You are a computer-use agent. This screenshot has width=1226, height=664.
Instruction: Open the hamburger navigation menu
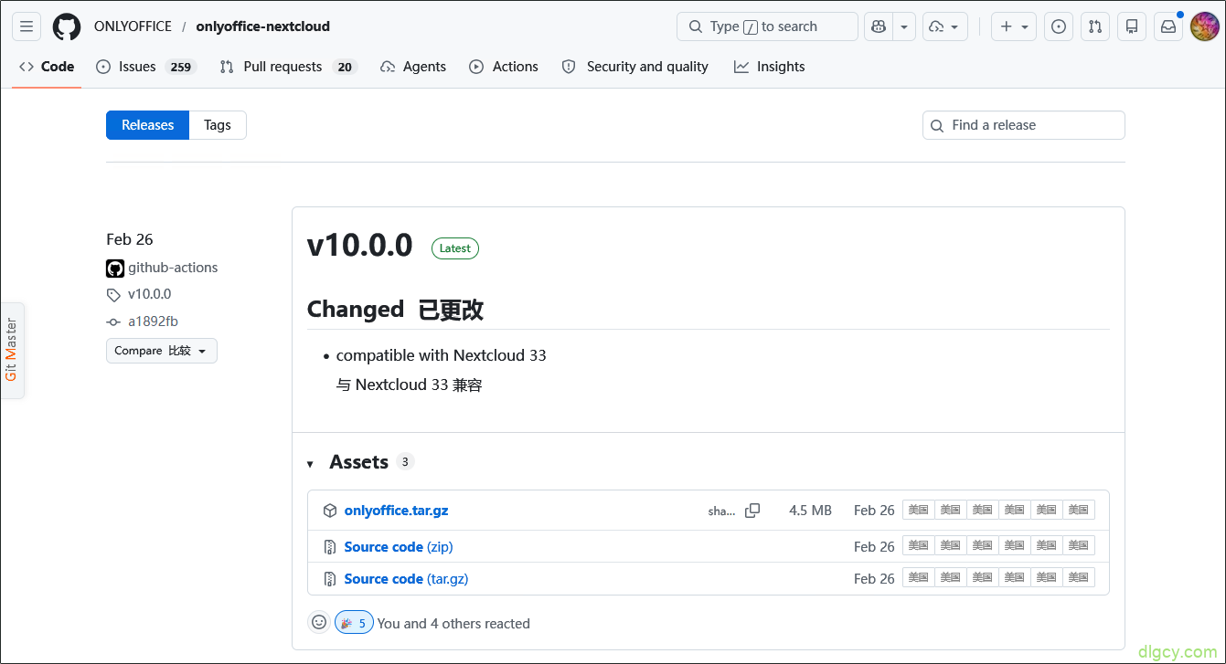click(x=27, y=26)
